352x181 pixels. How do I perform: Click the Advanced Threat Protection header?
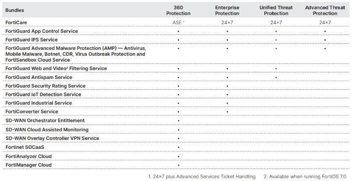tap(325, 10)
